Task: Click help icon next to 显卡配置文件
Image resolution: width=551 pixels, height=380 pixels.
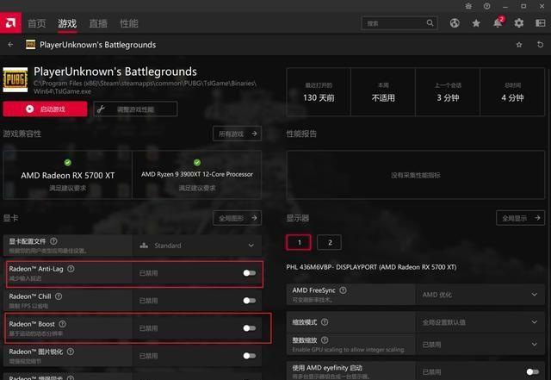Action: (53, 241)
